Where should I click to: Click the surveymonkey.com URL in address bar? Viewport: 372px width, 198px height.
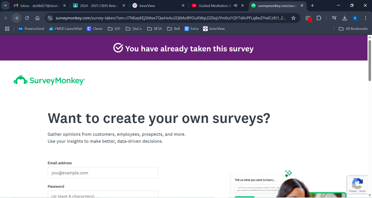click(x=171, y=18)
